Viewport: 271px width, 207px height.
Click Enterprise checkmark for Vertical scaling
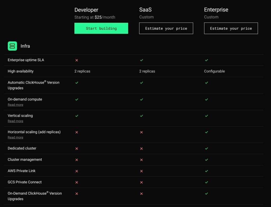click(206, 116)
